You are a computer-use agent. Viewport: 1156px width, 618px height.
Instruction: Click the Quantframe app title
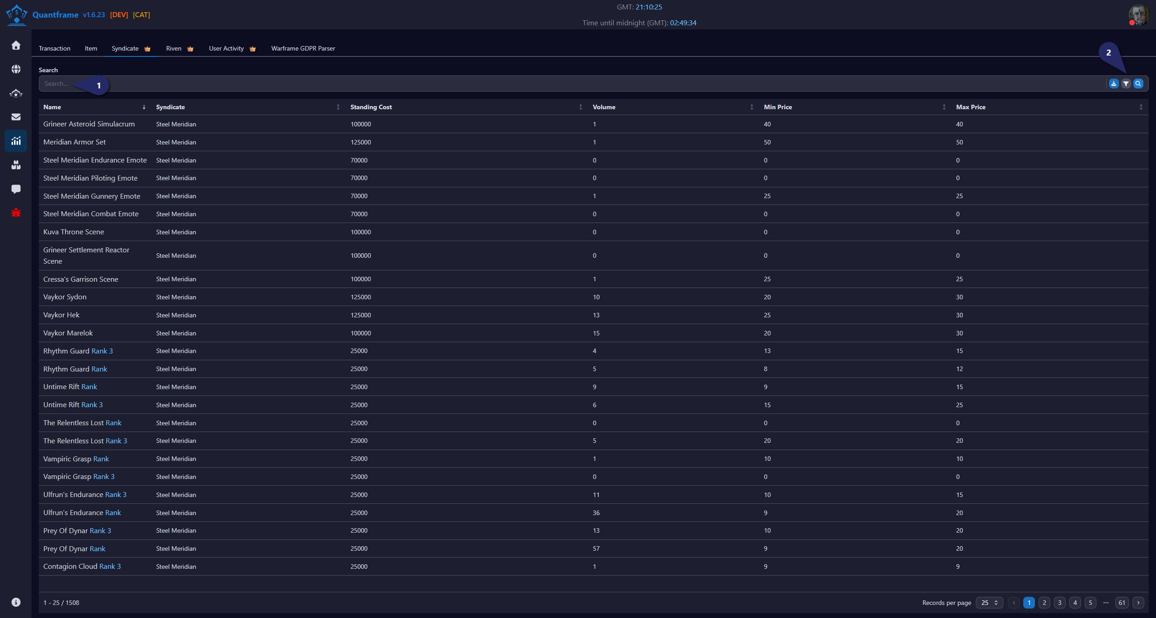point(56,15)
